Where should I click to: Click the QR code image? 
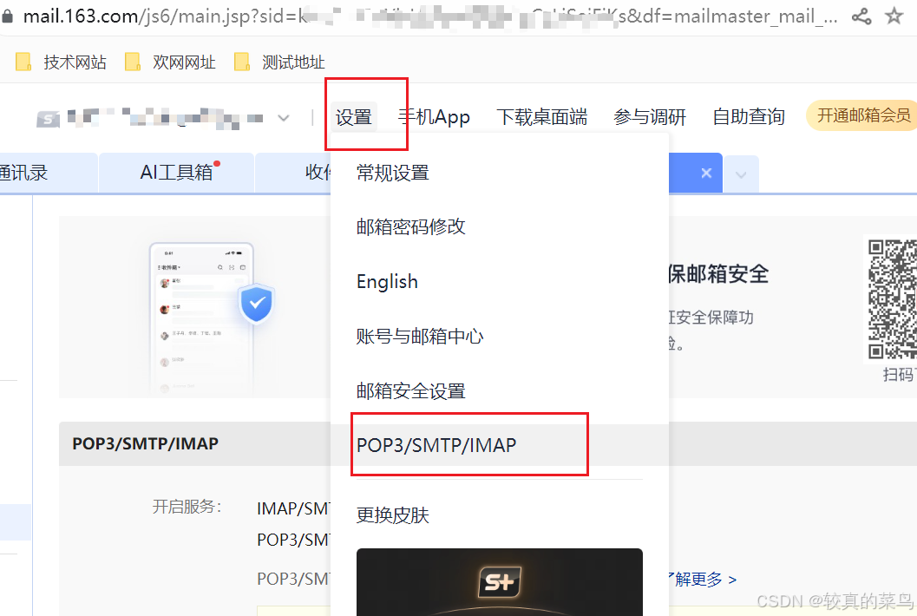click(x=892, y=298)
